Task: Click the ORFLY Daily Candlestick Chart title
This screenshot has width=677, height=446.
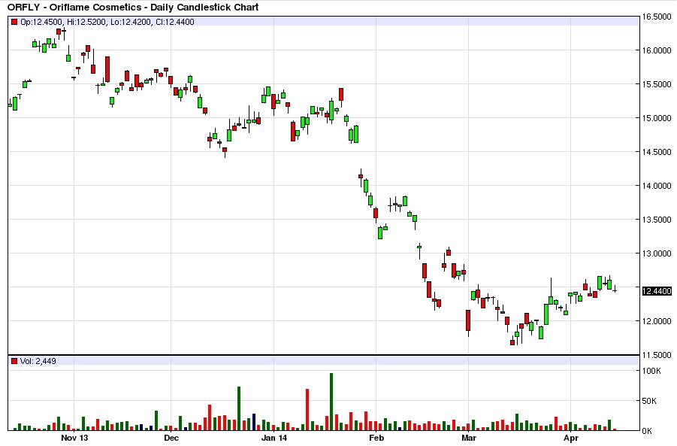Action: [133, 7]
